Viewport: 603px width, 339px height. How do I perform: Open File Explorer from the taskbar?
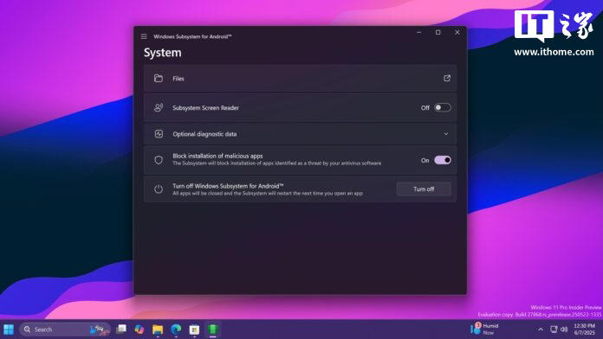tap(158, 329)
